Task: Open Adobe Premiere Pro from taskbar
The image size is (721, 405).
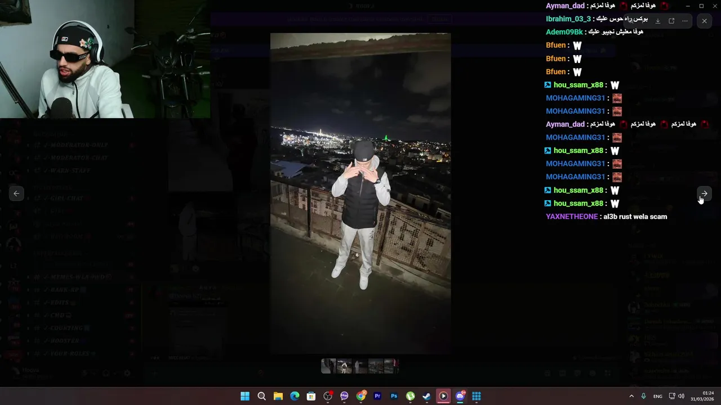Action: 377,396
